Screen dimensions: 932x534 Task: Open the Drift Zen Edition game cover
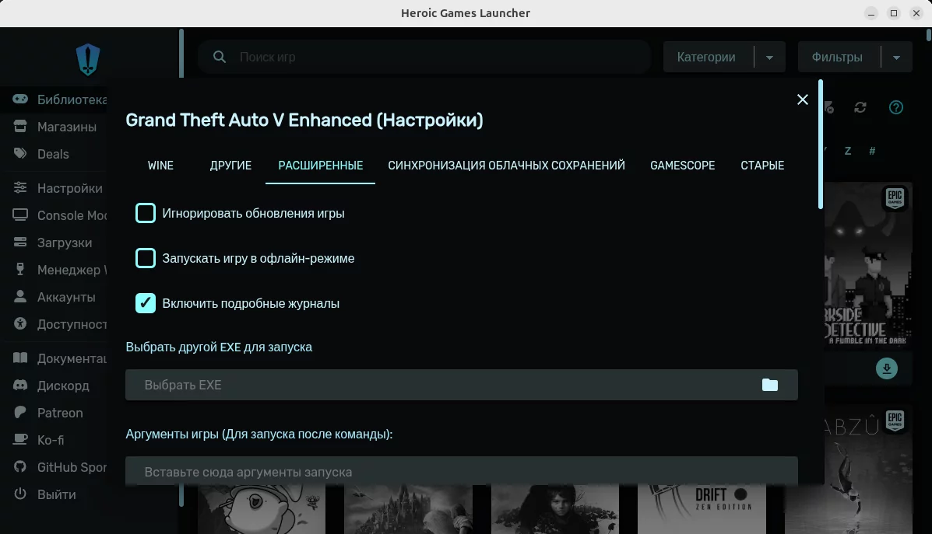coord(702,509)
